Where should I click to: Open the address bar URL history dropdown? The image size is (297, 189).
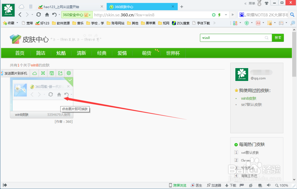(x=226, y=15)
